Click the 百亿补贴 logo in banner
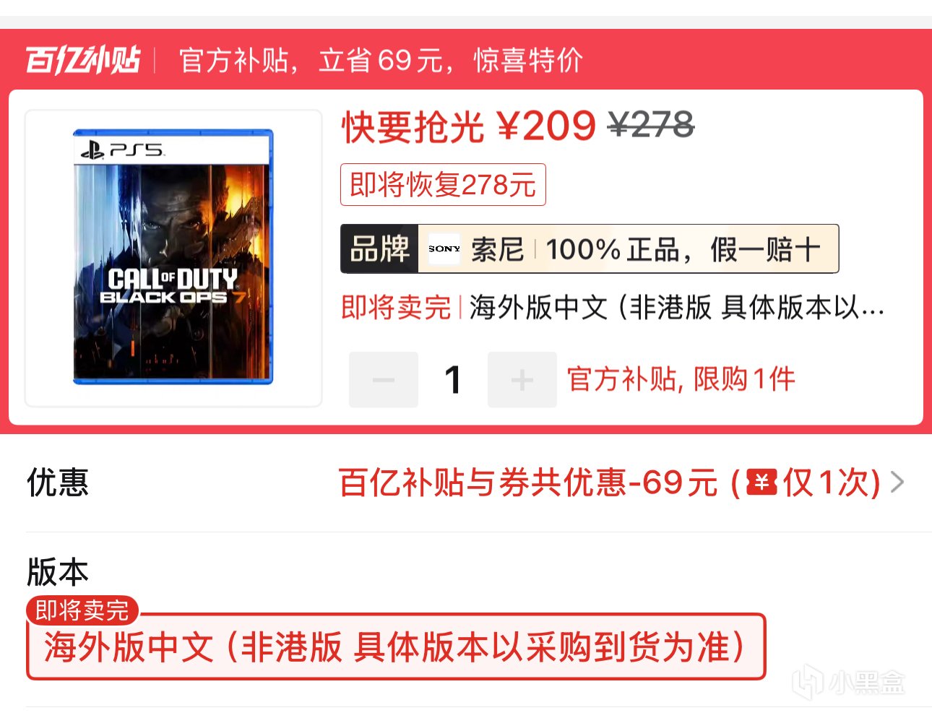Viewport: 932px width, 718px height. click(x=83, y=60)
